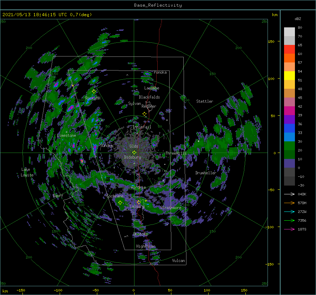Image resolution: width=316 pixels, height=295 pixels.
Task: Click the orange 57DM arrow in legend
Action: click(x=289, y=203)
